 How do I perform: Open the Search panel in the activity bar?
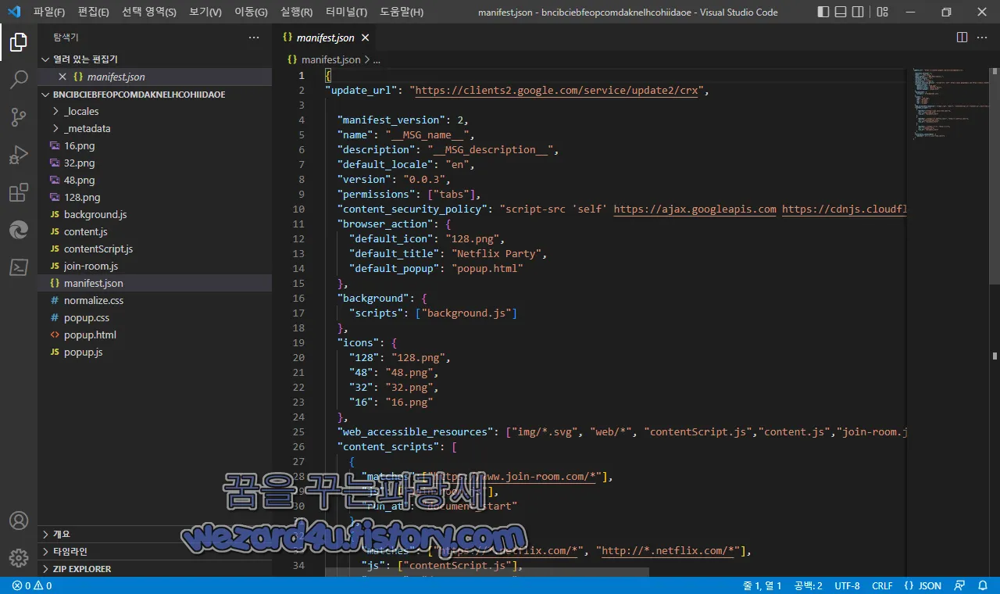[x=19, y=79]
